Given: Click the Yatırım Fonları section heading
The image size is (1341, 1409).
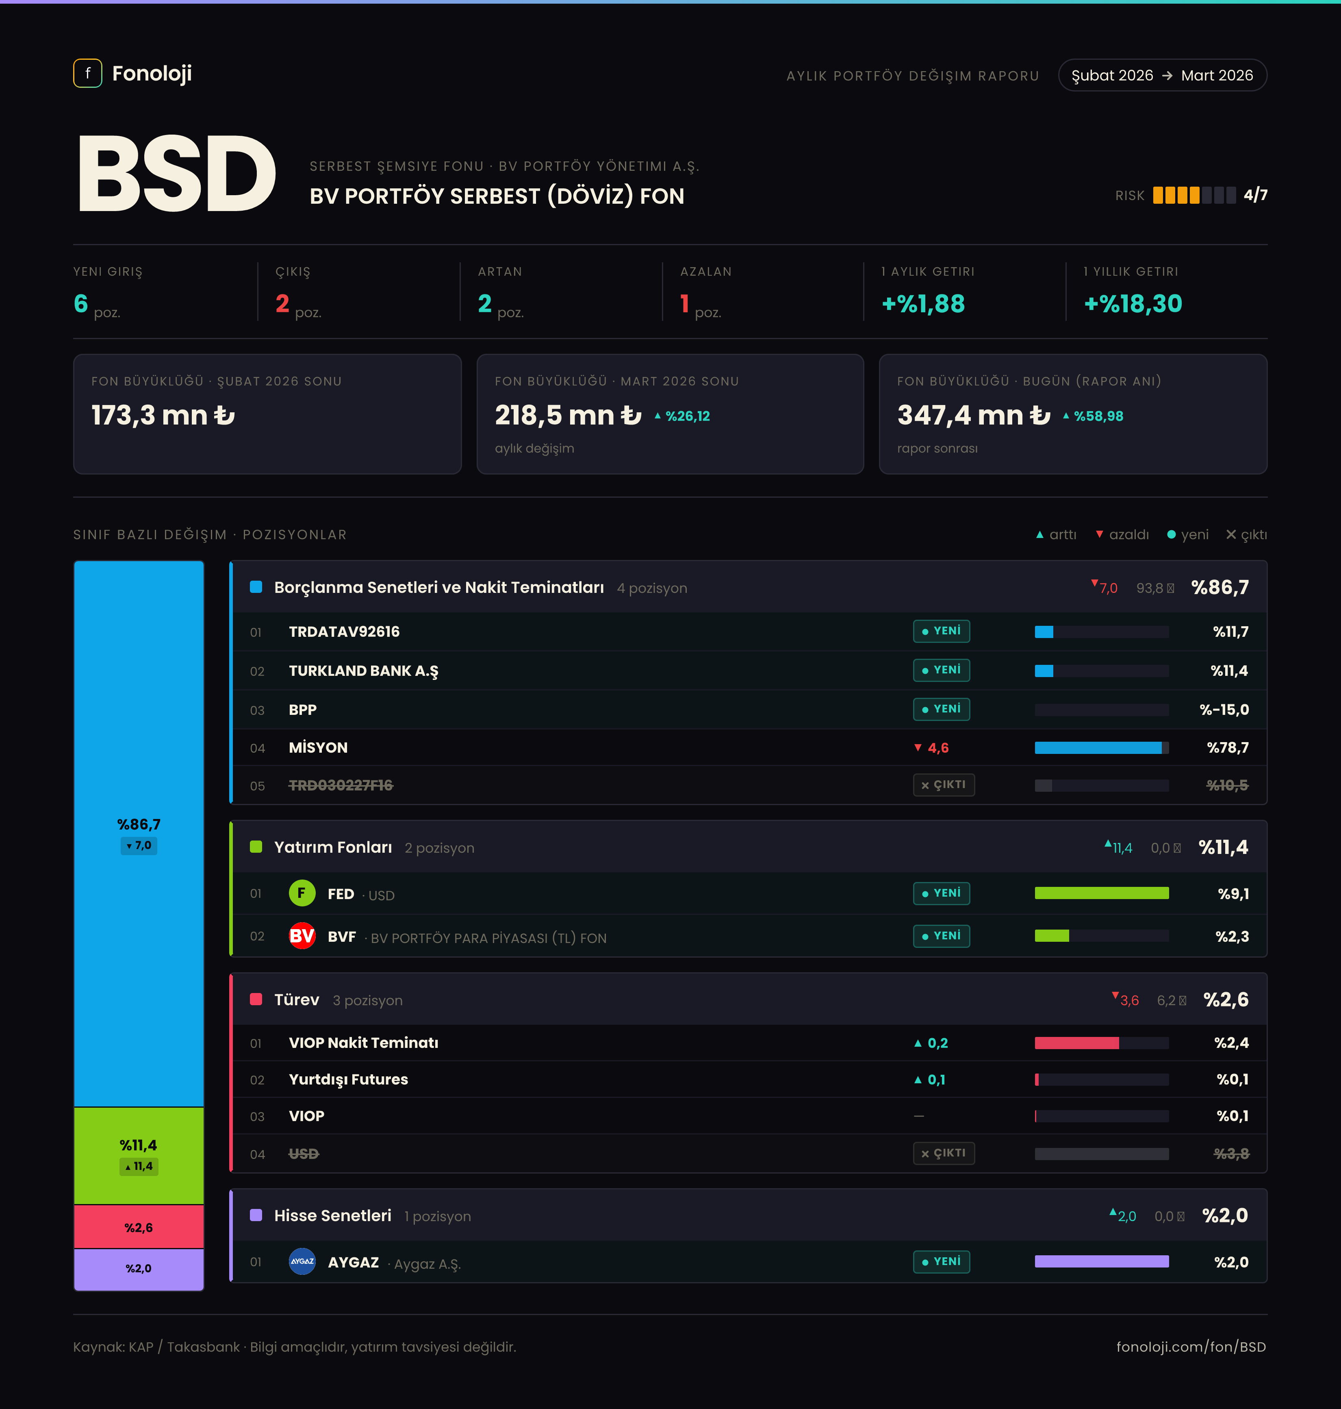Looking at the screenshot, I should [333, 847].
